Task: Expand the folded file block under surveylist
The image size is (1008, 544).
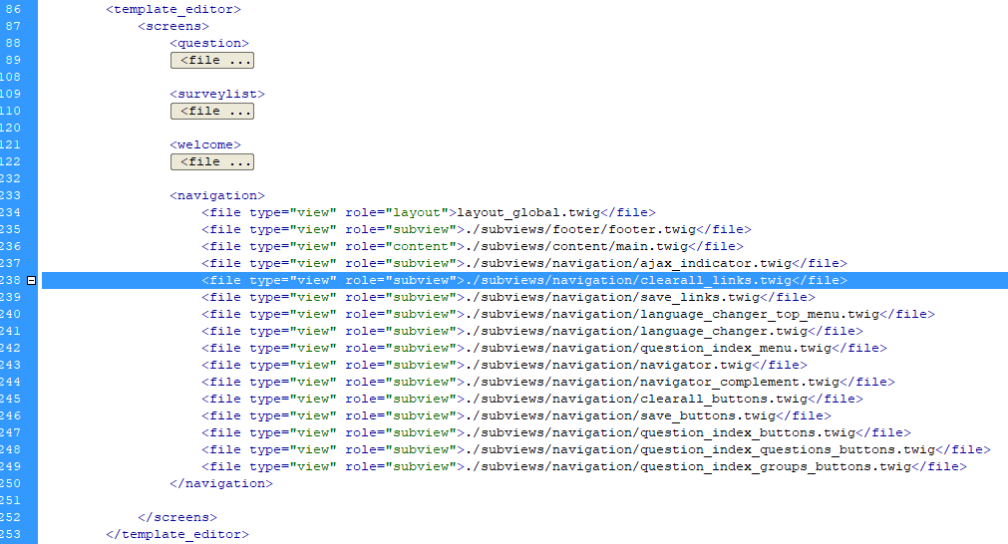Action: (211, 112)
